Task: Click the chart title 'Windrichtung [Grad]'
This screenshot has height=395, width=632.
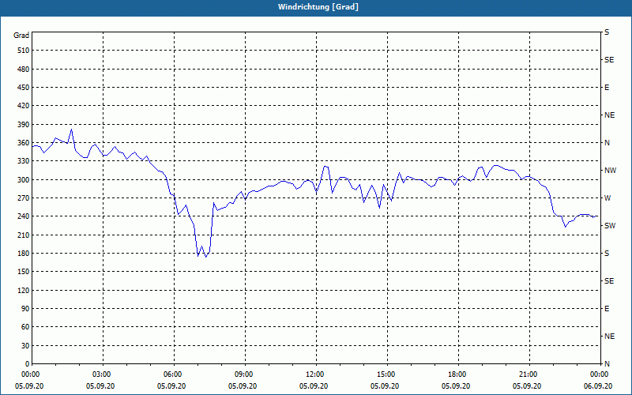Action: [318, 7]
